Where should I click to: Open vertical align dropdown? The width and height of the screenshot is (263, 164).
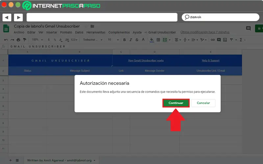pos(186,40)
